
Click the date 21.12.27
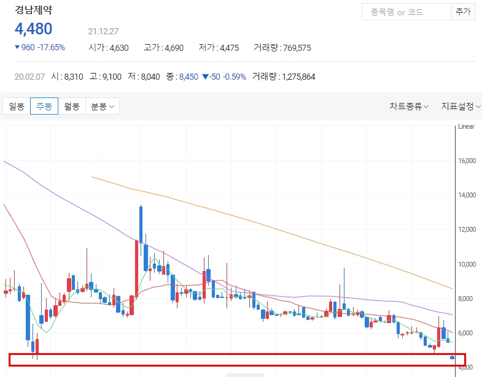click(103, 31)
